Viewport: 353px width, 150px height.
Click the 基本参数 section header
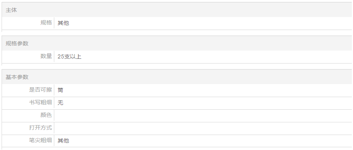pos(17,77)
